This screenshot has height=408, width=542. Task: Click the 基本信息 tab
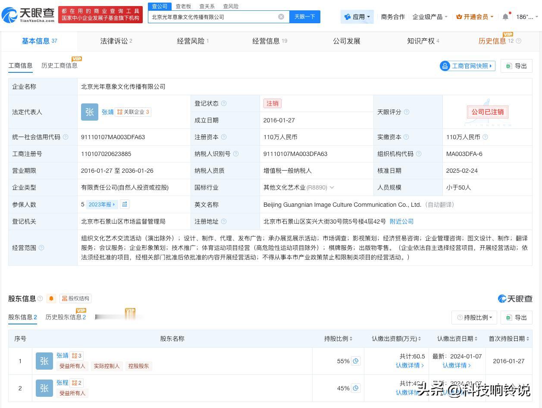coord(39,41)
